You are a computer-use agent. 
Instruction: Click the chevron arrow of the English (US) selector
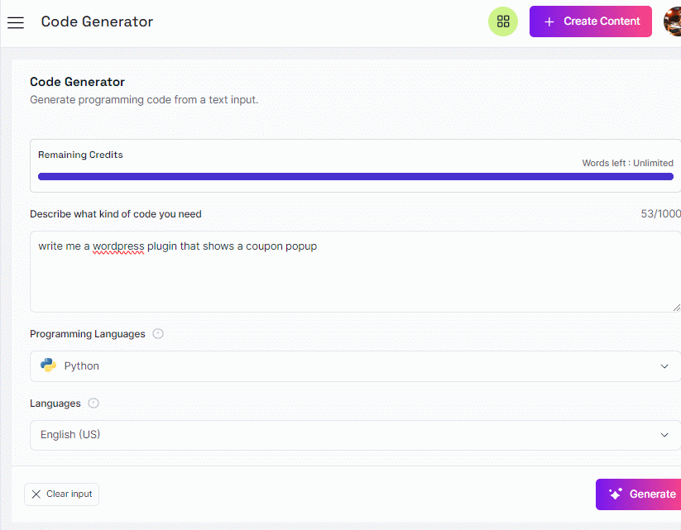click(x=664, y=435)
